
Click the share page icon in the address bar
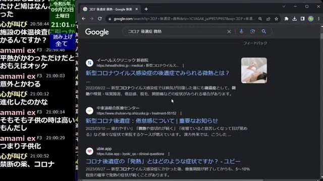click(x=268, y=19)
